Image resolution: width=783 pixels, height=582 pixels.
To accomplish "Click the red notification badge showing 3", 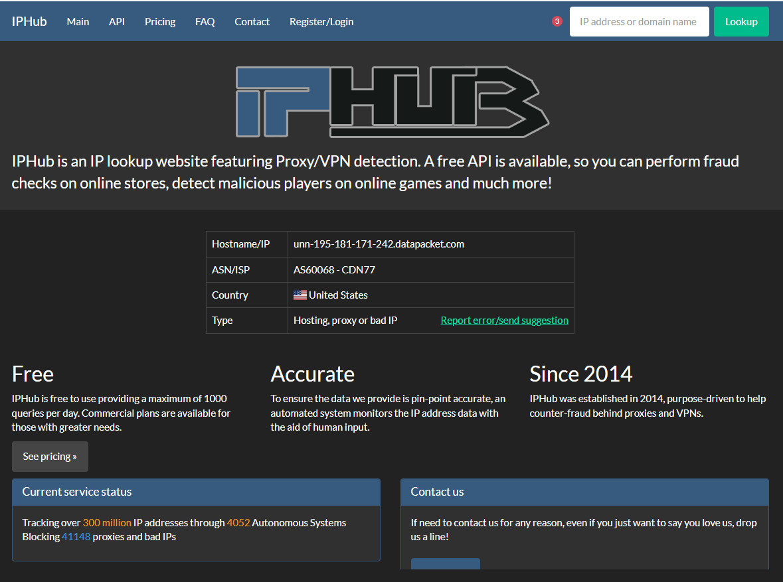I will 557,21.
